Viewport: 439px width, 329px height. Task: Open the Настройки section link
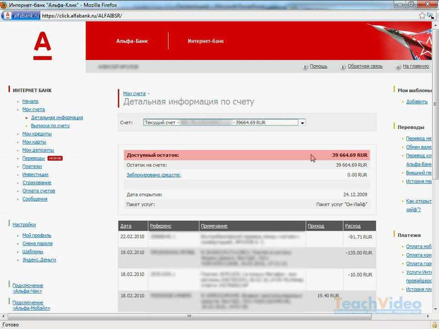pos(24,225)
